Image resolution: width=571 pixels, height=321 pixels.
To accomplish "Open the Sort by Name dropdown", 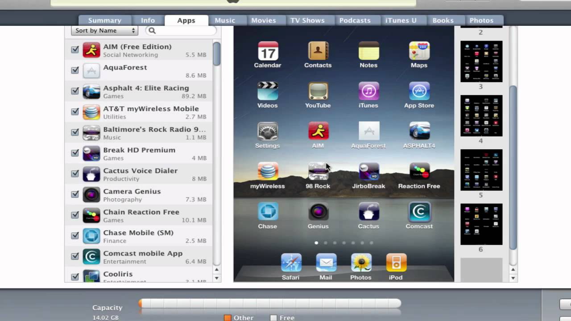I will coord(104,30).
